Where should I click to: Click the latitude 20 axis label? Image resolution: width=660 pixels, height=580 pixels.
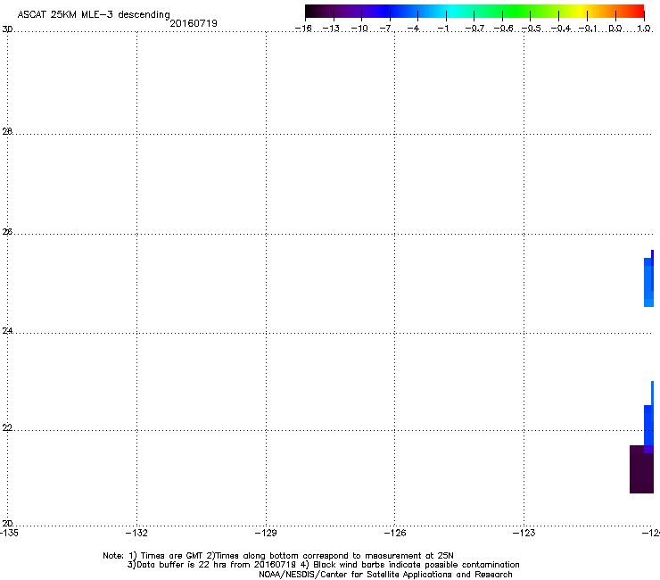pos(7,523)
